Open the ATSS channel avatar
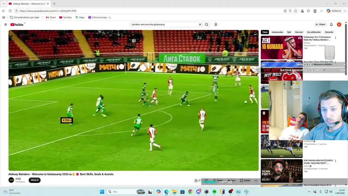Viewport: 348px width, 196px height. pyautogui.click(x=11, y=180)
